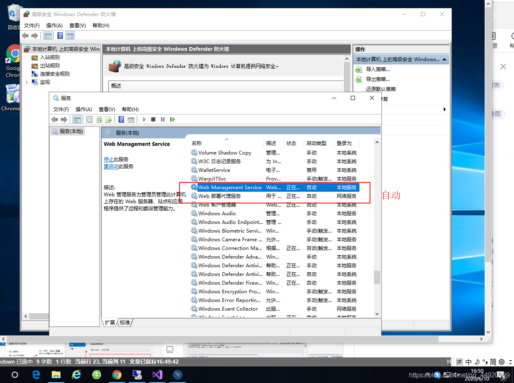Toggle action pane in firewall toolbar
The height and width of the screenshot is (383, 514).
[70, 36]
